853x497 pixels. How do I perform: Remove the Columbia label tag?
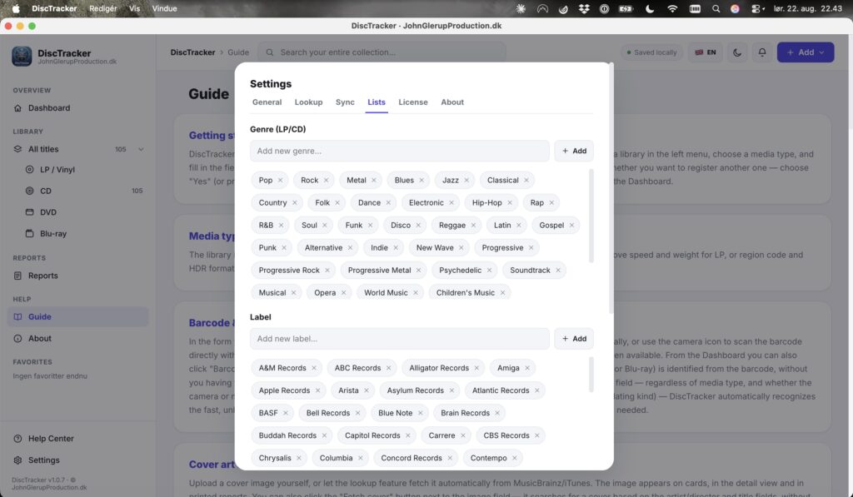coord(360,459)
